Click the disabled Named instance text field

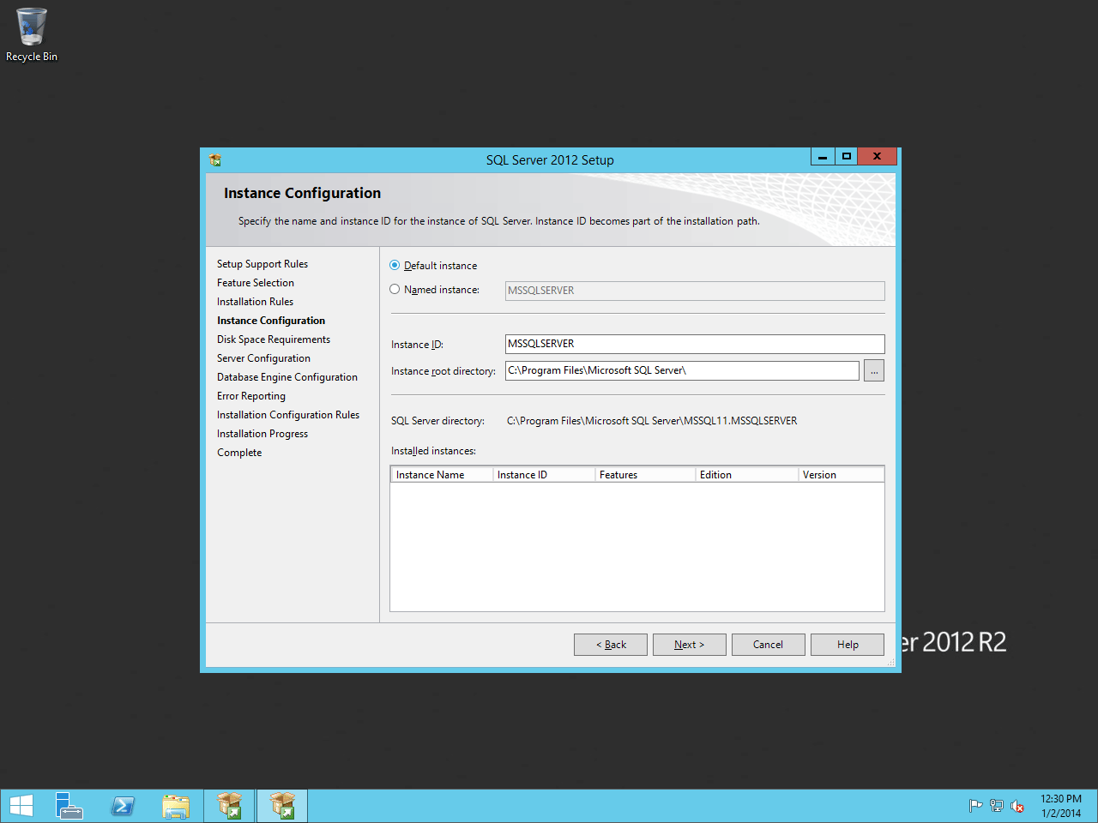coord(695,291)
